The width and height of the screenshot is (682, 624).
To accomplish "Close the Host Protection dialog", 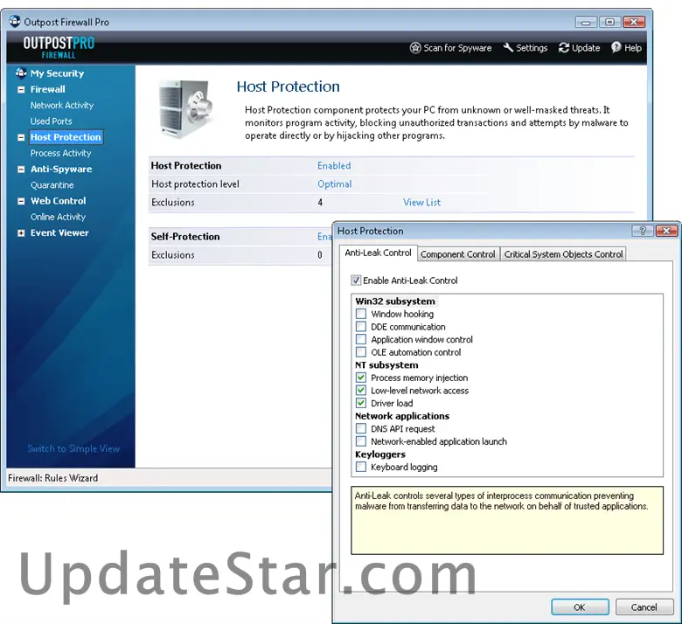I will (666, 231).
